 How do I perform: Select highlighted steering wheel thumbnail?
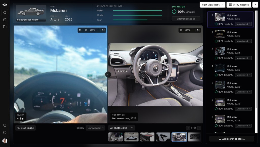coord(179,137)
